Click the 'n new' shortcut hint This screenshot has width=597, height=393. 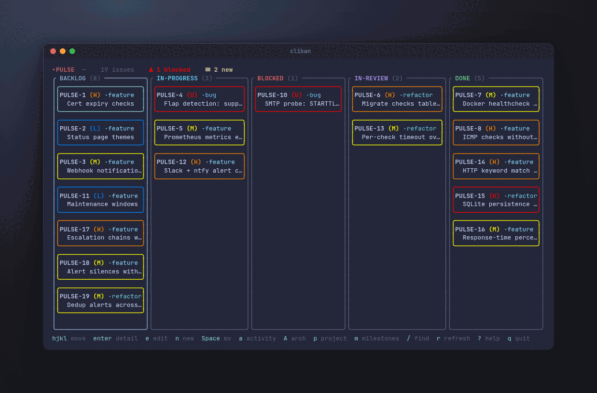pyautogui.click(x=185, y=338)
